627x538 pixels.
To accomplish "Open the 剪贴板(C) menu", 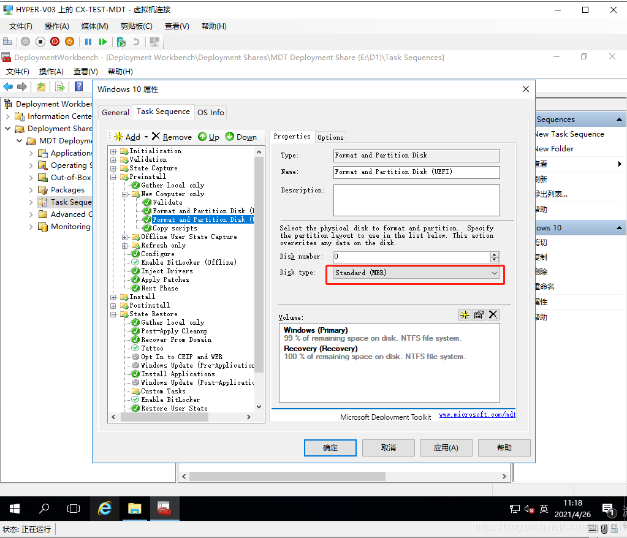I will (136, 26).
